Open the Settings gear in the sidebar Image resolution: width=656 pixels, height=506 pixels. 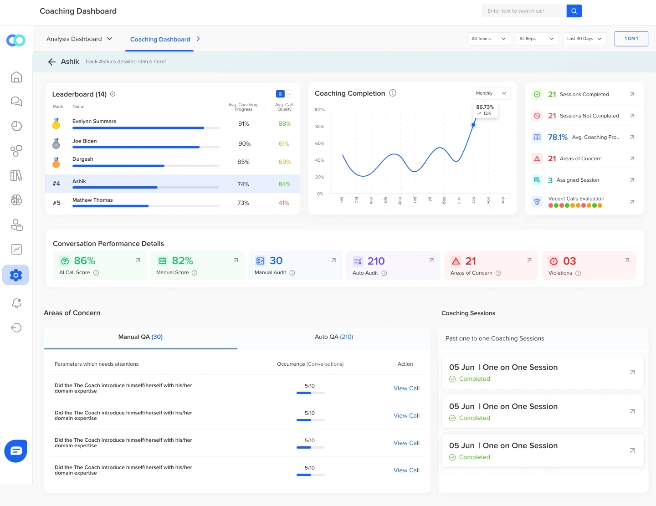coord(16,275)
